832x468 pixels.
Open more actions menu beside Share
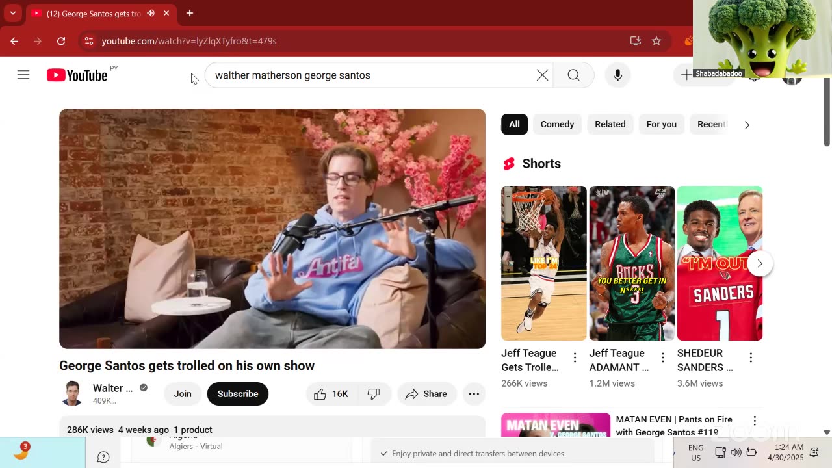tap(474, 394)
